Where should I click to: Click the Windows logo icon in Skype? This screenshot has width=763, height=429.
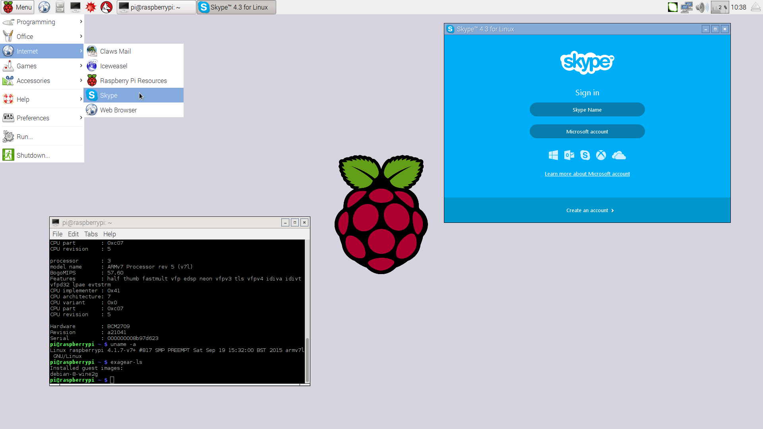click(553, 155)
